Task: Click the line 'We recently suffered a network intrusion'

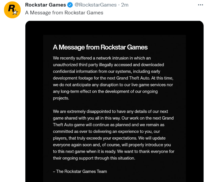Action: pyautogui.click(x=102, y=58)
